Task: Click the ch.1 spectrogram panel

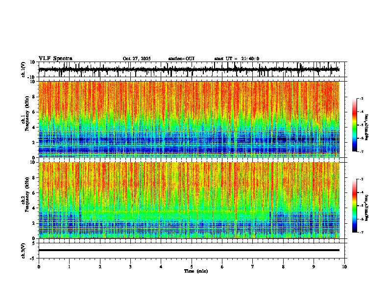Action: [x=189, y=119]
